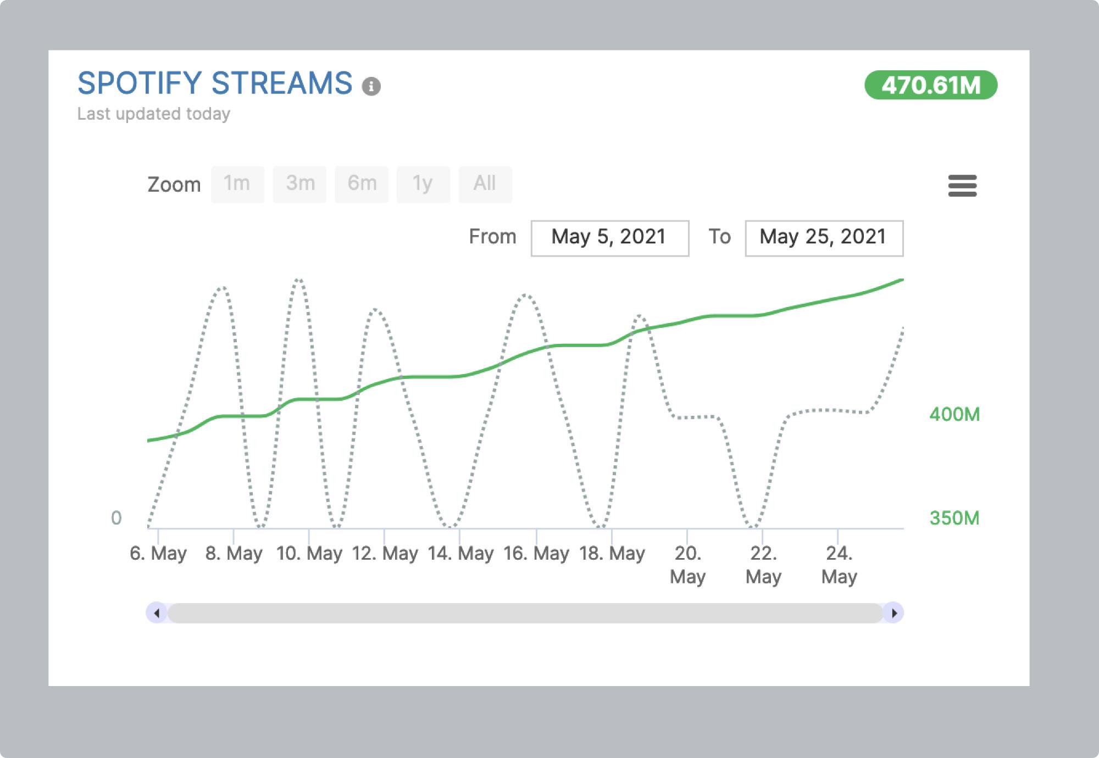The height and width of the screenshot is (758, 1099).
Task: Select the 6m zoom range
Action: pyautogui.click(x=362, y=185)
